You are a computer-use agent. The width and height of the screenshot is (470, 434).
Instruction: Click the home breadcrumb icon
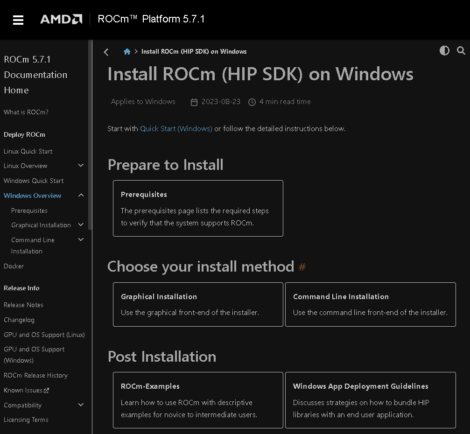tap(126, 51)
